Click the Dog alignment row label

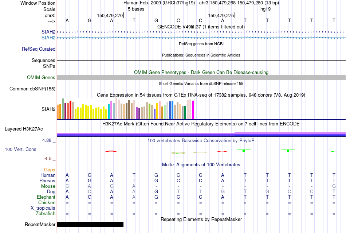(x=51, y=192)
